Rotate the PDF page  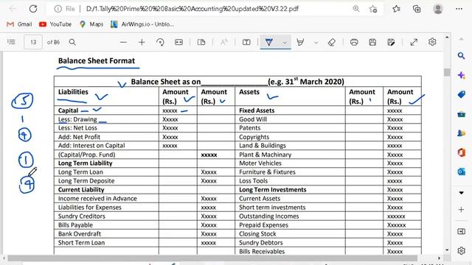(161, 43)
